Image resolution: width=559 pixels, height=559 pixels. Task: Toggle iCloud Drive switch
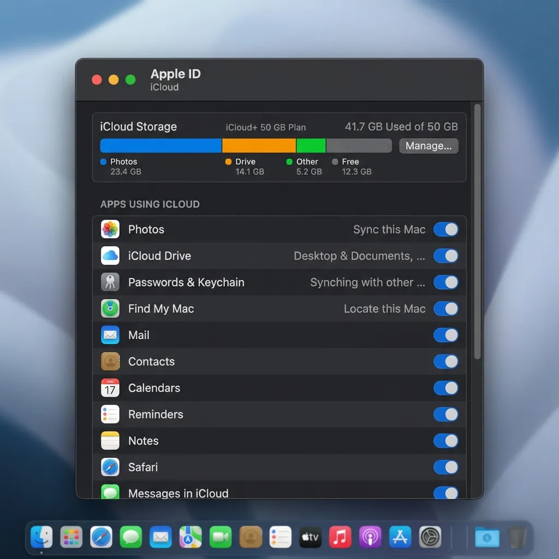tap(445, 255)
